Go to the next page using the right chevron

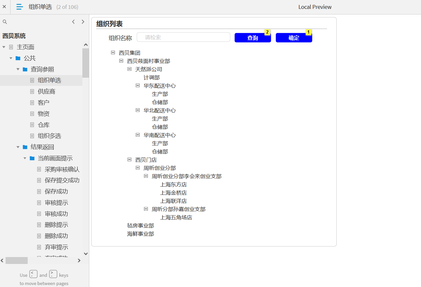pos(83,22)
